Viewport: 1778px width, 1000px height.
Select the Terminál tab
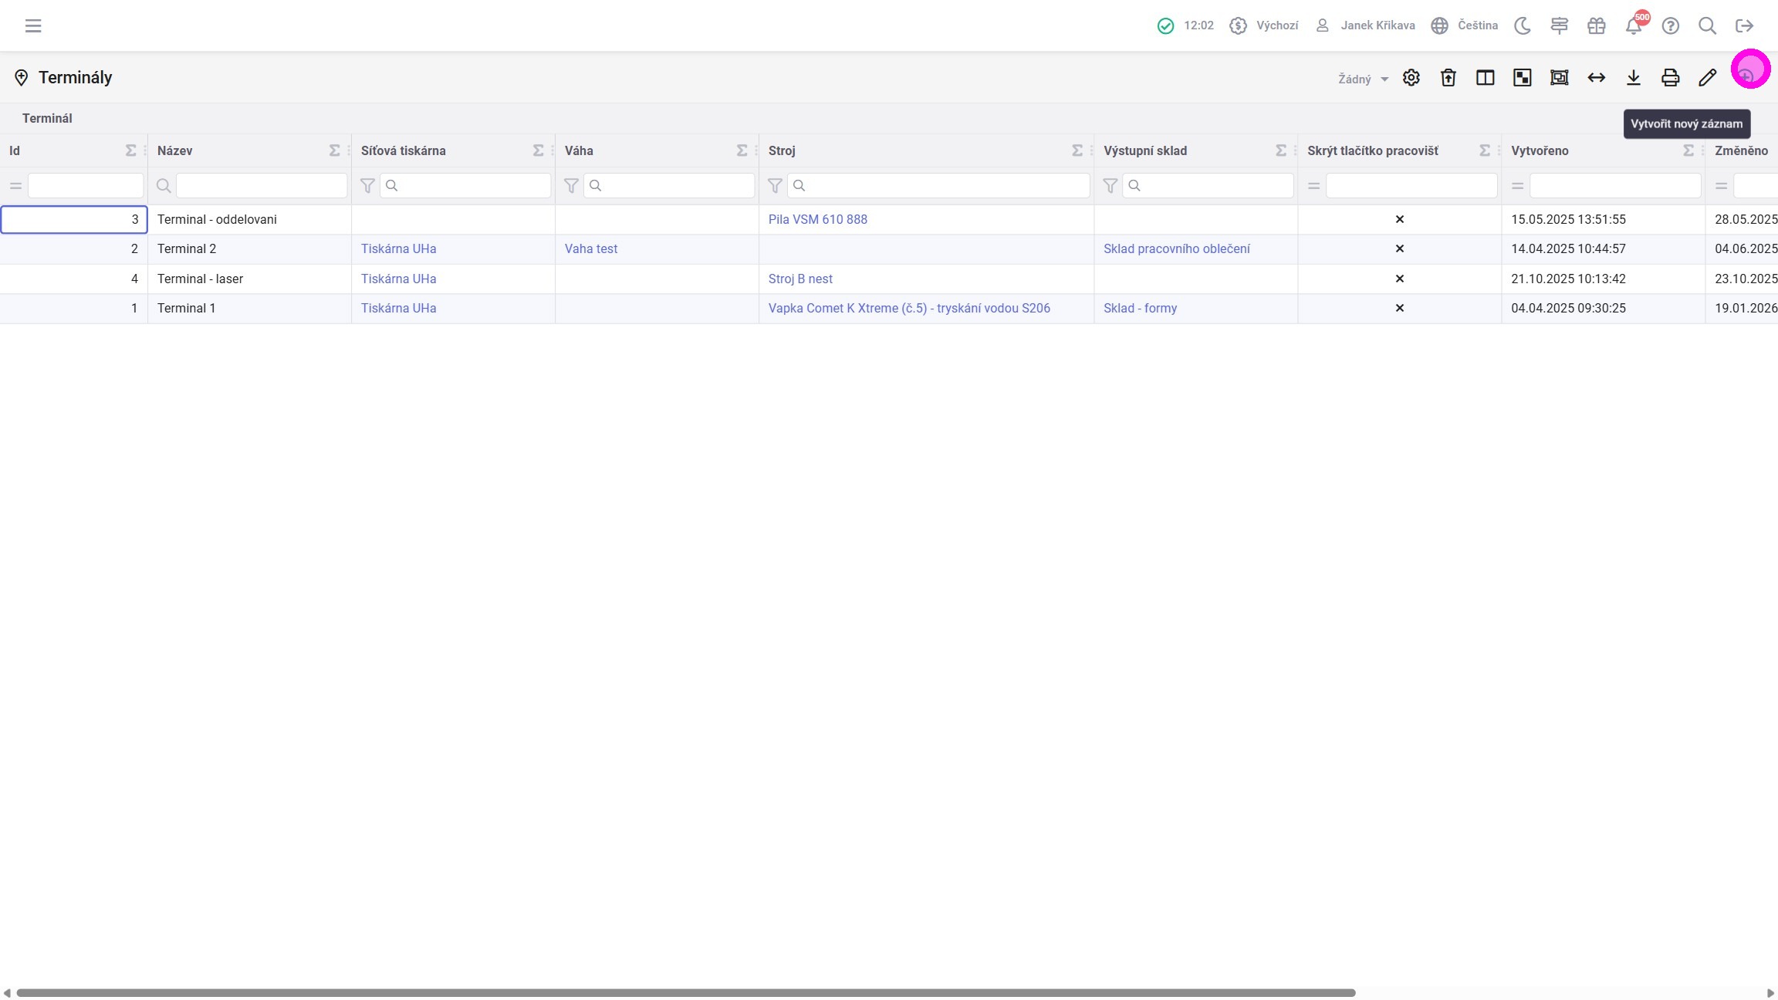click(x=47, y=118)
